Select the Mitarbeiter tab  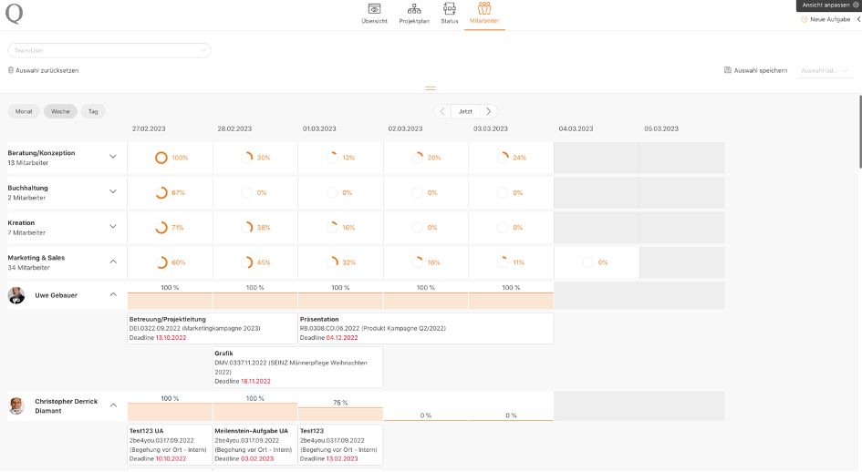click(483, 14)
